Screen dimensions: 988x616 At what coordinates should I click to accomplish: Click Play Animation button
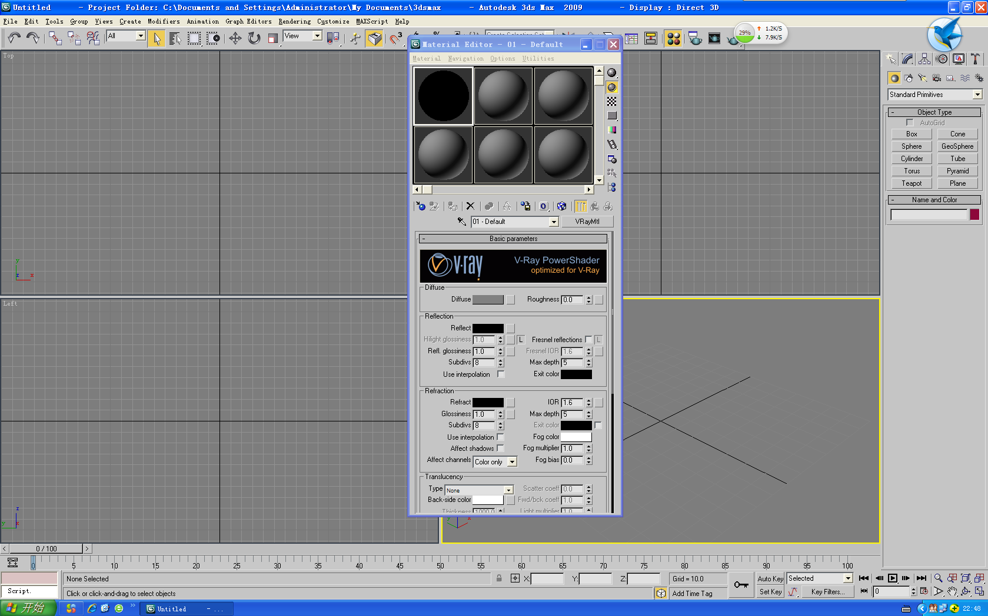[x=893, y=578]
